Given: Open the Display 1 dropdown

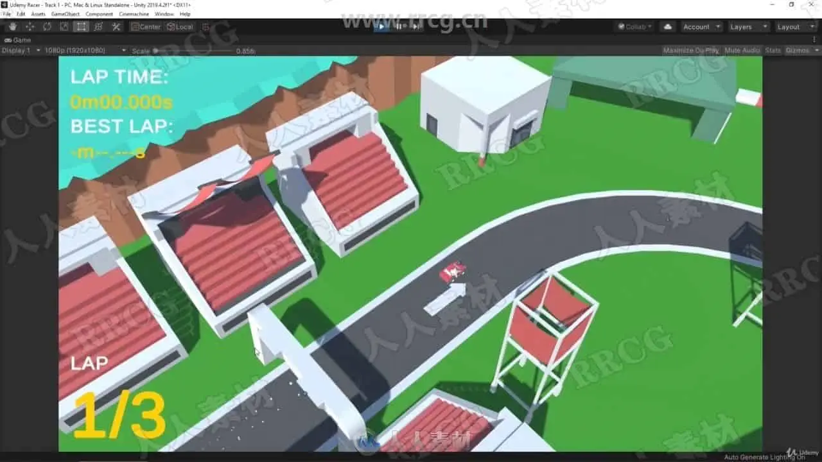Looking at the screenshot, I should (21, 50).
